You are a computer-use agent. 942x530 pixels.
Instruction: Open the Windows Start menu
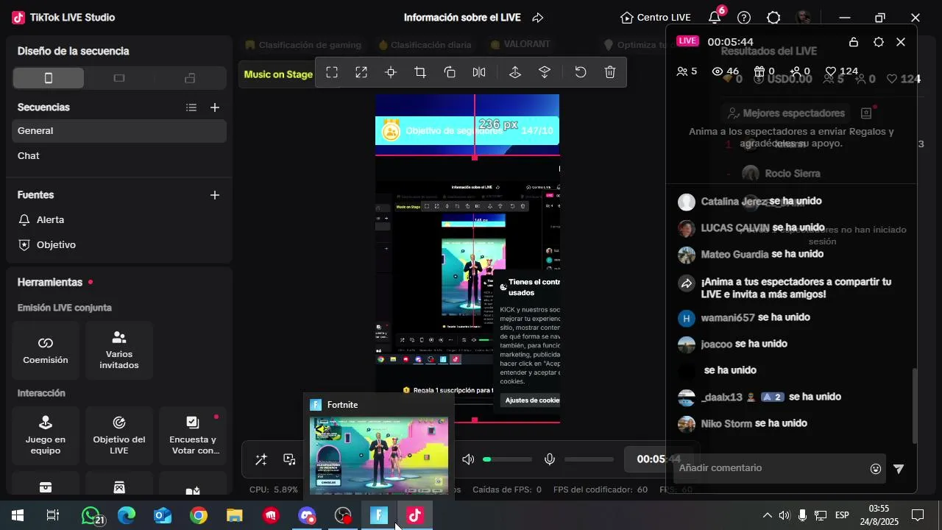[18, 516]
